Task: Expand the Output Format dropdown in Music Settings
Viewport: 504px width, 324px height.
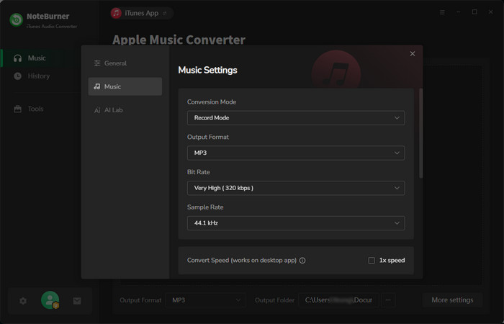Action: [296, 153]
